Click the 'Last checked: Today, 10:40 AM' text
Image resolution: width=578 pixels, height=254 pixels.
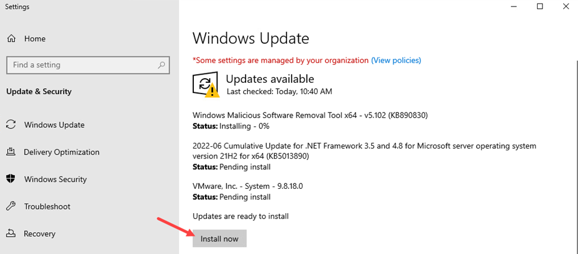(x=279, y=91)
